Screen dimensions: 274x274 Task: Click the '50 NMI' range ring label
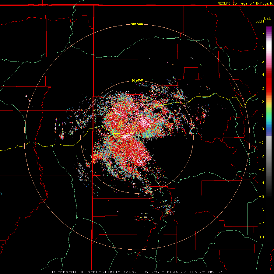(137, 80)
